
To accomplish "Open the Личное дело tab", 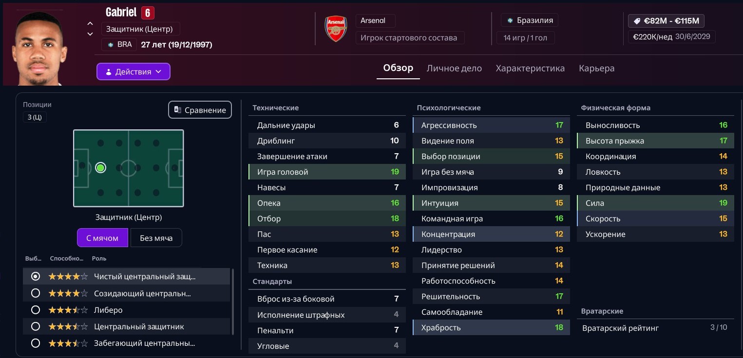I will (x=454, y=69).
